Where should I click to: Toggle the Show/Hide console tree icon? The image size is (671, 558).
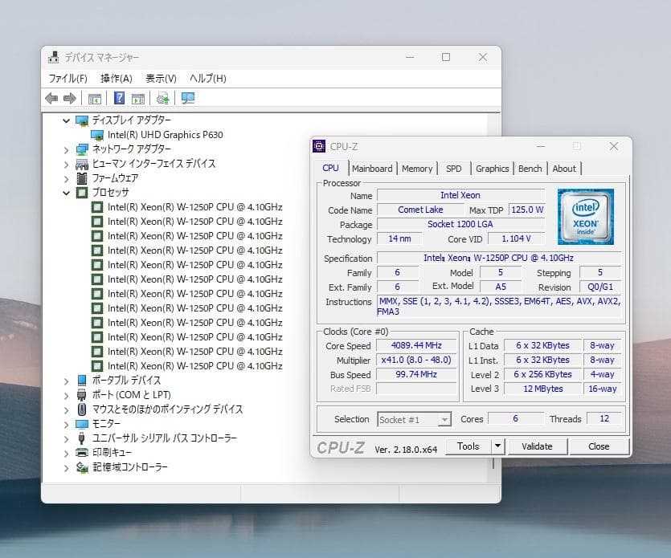click(94, 98)
